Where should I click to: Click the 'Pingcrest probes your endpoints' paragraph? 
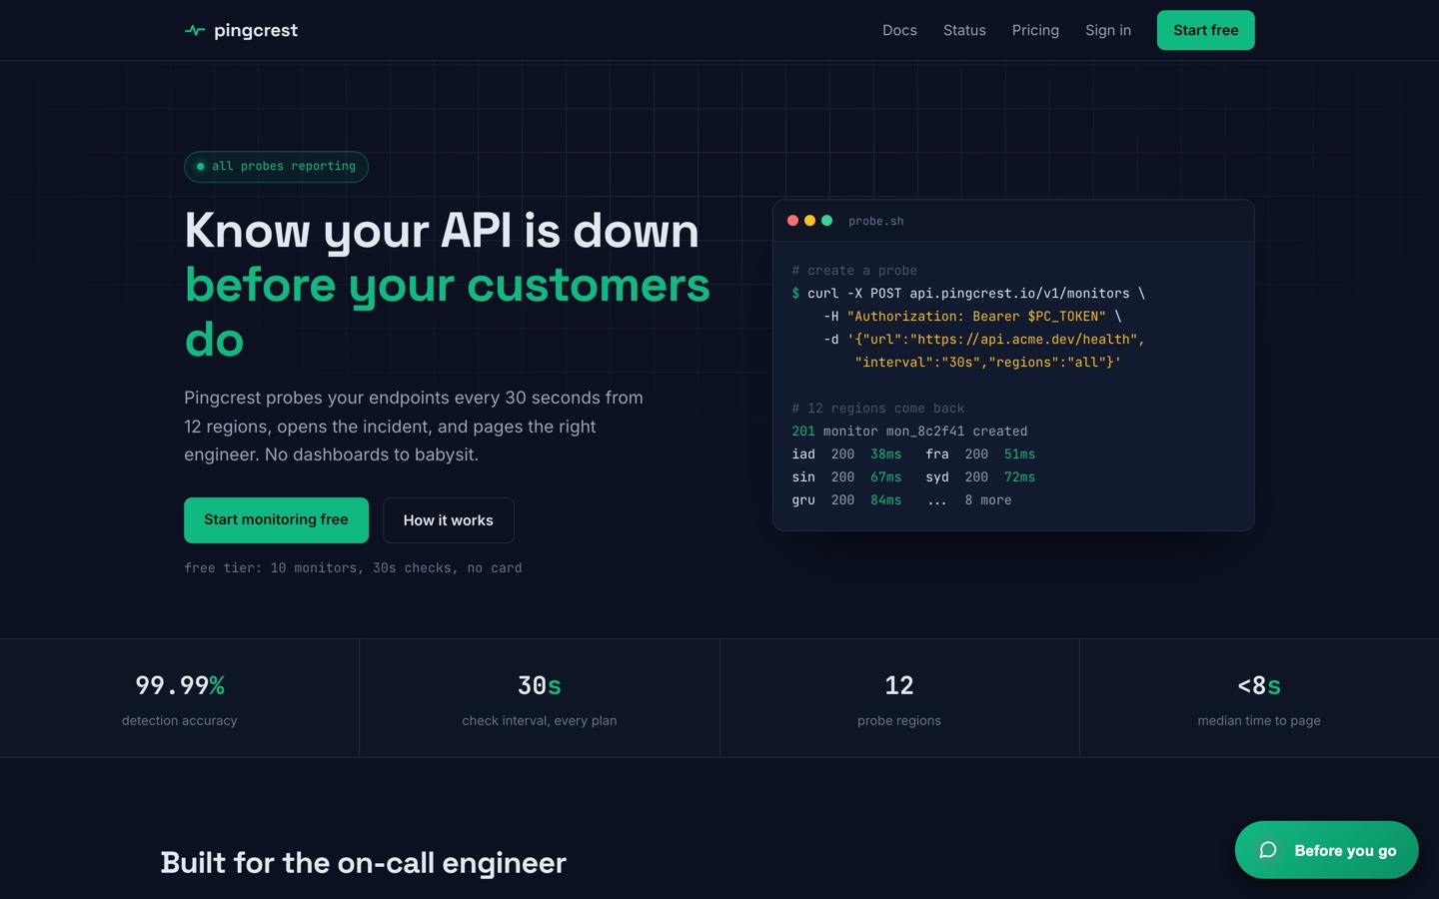414,427
